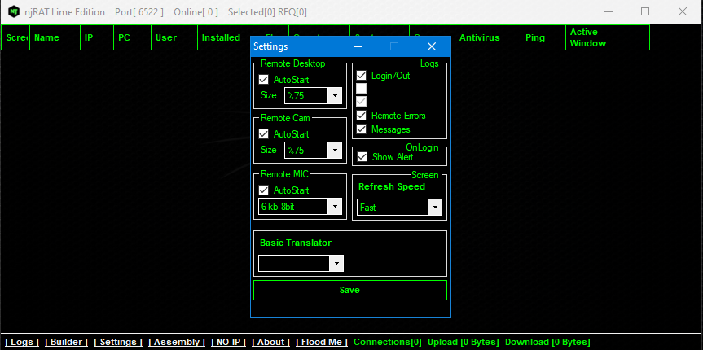Click [ Settings ] in the bottom bar

coord(118,342)
